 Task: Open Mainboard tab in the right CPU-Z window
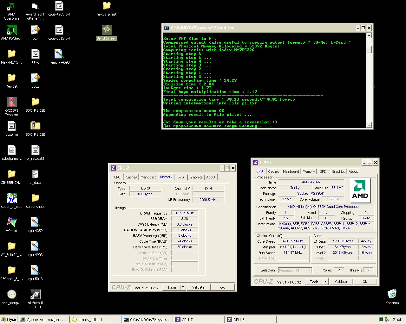tap(291, 171)
